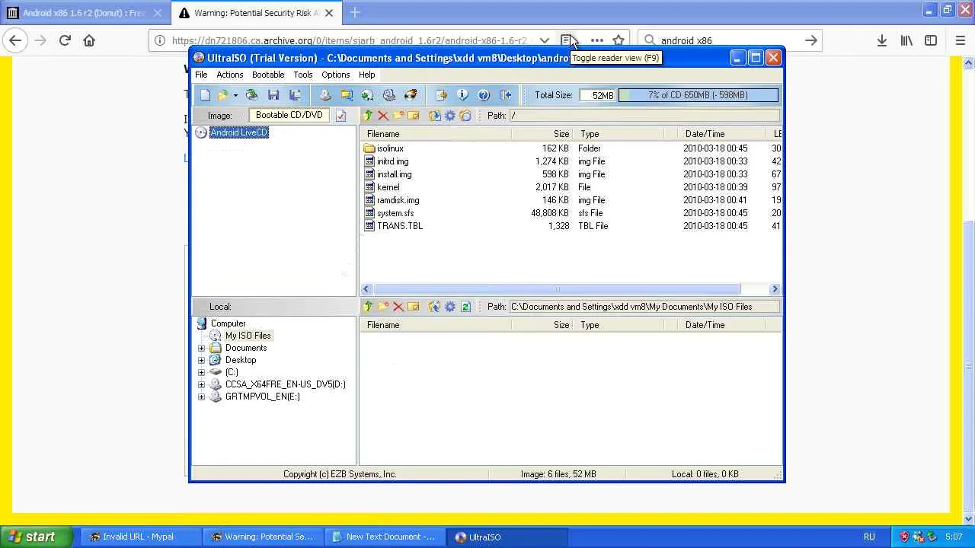The width and height of the screenshot is (975, 548).
Task: Click the image pane Path field
Action: click(644, 116)
